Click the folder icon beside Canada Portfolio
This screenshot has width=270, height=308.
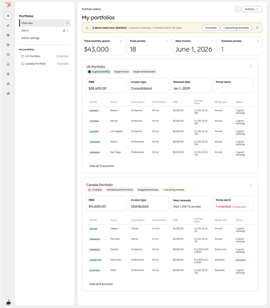(x=23, y=64)
